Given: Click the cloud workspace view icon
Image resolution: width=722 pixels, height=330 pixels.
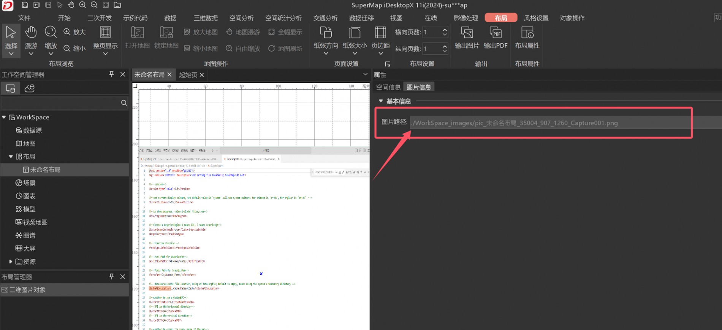Looking at the screenshot, I should click(x=29, y=88).
